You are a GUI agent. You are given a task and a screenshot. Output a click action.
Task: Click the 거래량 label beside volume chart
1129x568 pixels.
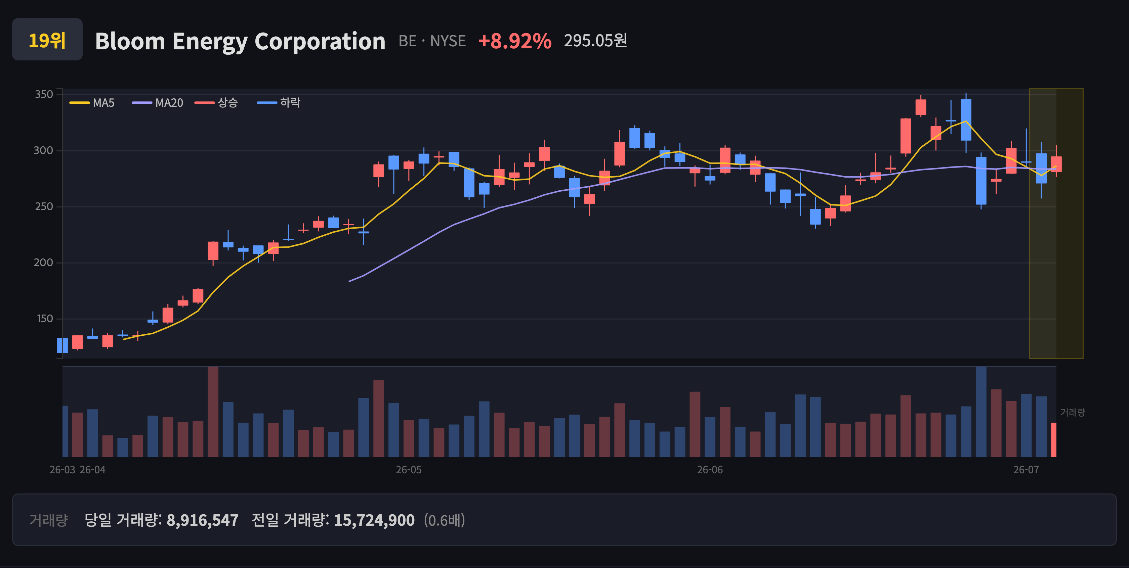[x=1073, y=413]
